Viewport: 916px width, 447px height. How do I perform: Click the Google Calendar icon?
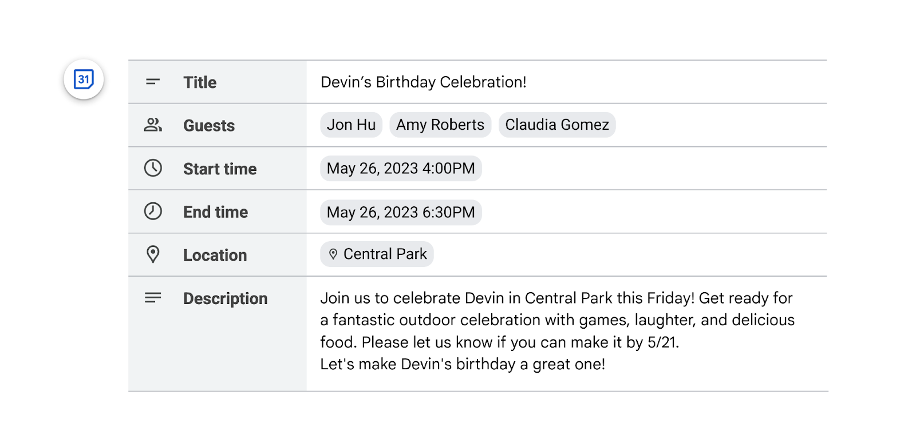(84, 79)
